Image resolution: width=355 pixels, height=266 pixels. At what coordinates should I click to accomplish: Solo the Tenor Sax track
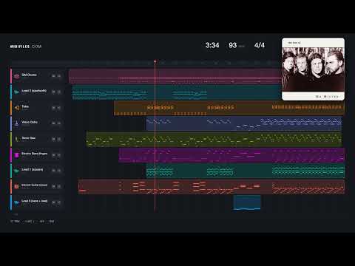pos(59,139)
